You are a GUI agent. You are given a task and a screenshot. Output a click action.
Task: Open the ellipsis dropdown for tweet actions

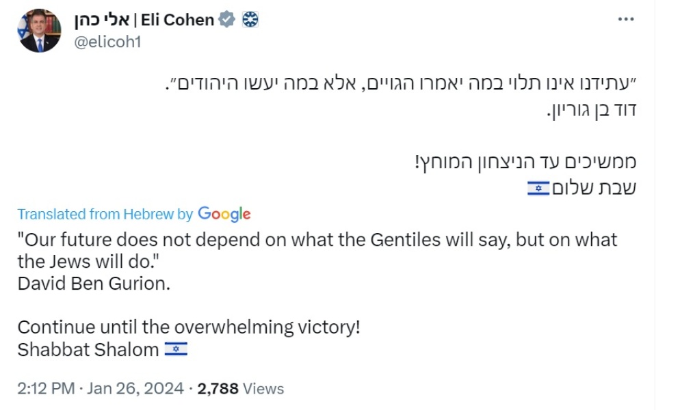point(626,19)
